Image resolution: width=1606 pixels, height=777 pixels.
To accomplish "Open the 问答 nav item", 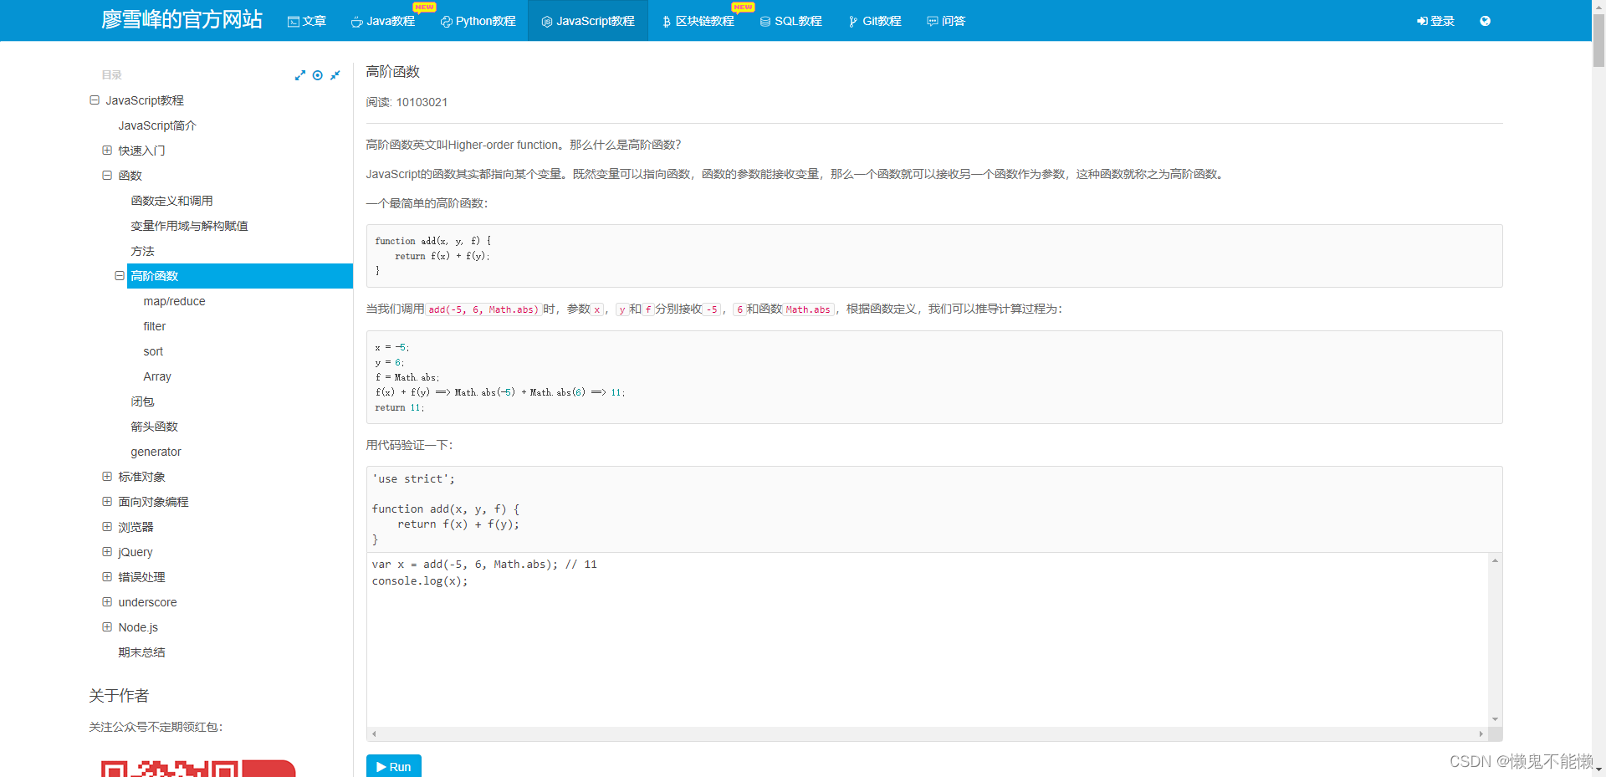I will pyautogui.click(x=946, y=21).
